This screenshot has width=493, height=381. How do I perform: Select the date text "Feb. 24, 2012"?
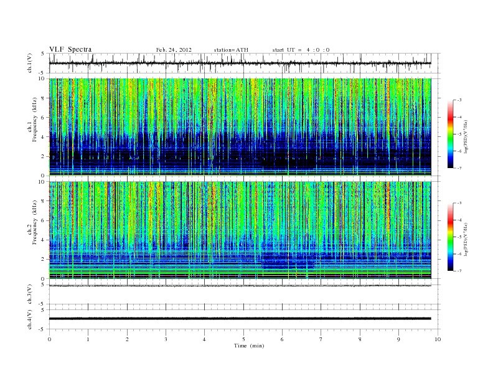click(174, 50)
